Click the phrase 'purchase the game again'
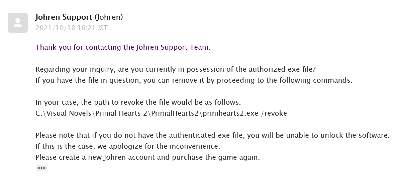Screen dimensions: 398x180 pyautogui.click(x=216, y=157)
